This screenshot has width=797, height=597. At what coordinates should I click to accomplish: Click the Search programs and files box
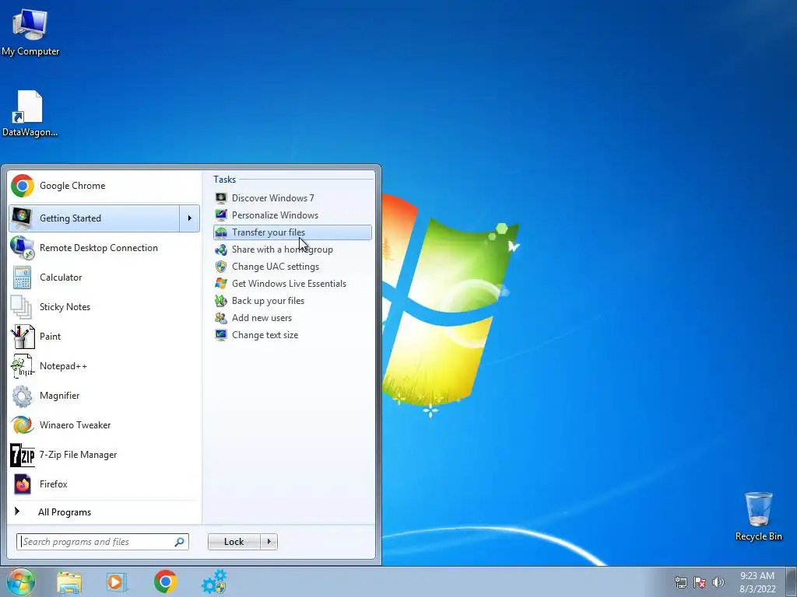tap(102, 542)
